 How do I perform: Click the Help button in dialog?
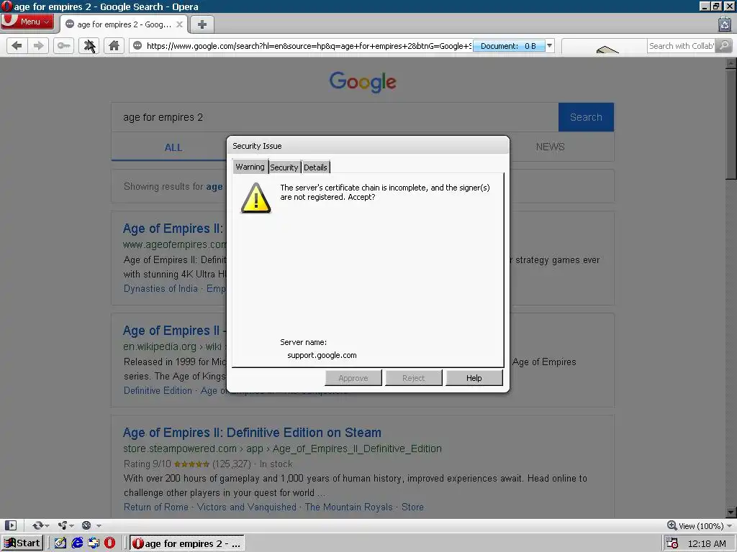tap(474, 378)
